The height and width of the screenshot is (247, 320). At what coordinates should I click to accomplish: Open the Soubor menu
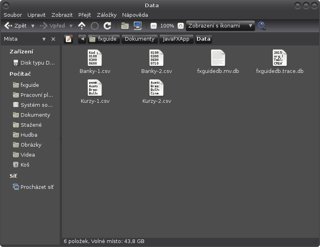(x=13, y=15)
